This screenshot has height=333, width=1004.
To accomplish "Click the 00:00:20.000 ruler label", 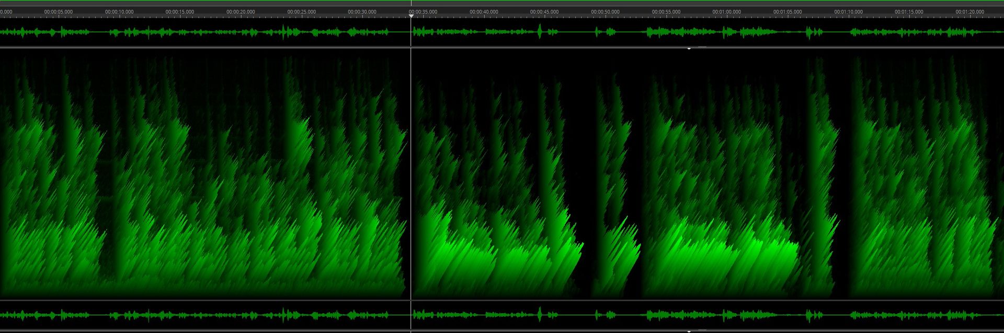I will 241,11.
